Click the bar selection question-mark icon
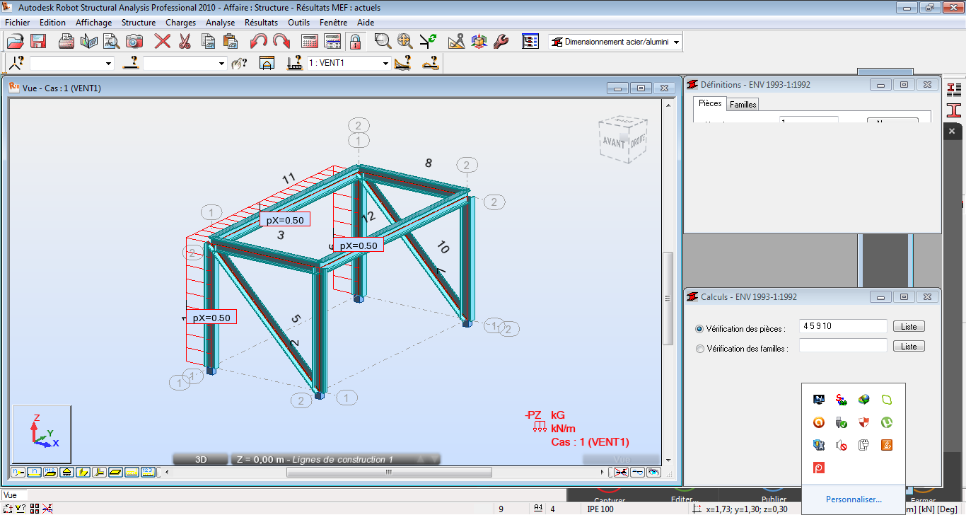The width and height of the screenshot is (966, 515). pyautogui.click(x=129, y=63)
